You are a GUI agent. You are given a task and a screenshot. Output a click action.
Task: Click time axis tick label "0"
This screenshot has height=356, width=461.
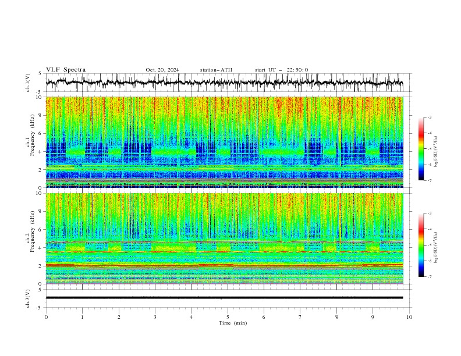pos(46,317)
